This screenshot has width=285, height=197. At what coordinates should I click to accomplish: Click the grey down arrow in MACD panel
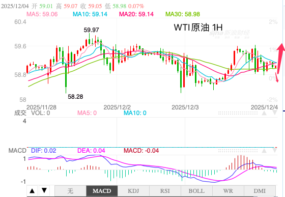click(275, 151)
